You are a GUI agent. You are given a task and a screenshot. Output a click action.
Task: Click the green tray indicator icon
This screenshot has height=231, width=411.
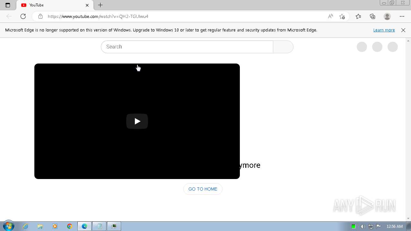coord(354,227)
